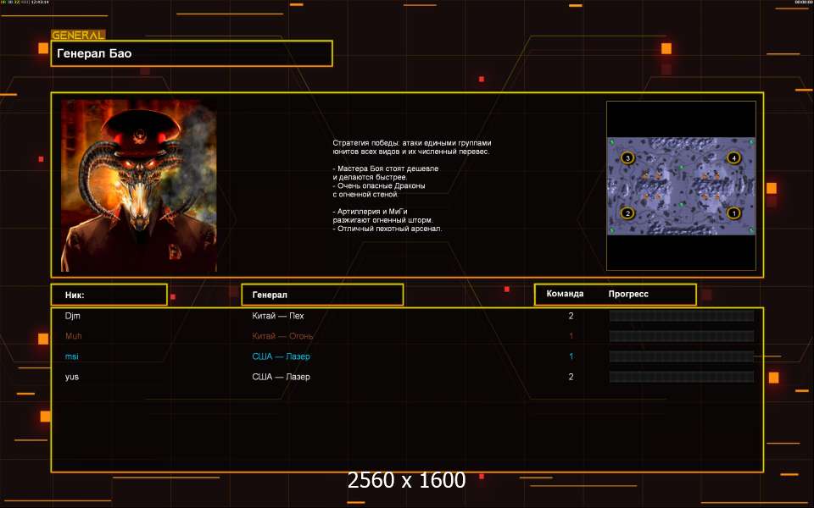Select player Muh in the list
This screenshot has height=508, width=814.
pos(73,336)
